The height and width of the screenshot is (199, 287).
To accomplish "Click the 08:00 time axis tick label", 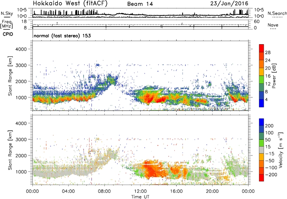I will (x=104, y=191).
